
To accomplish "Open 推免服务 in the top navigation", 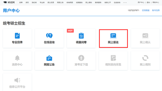I will (98, 3).
